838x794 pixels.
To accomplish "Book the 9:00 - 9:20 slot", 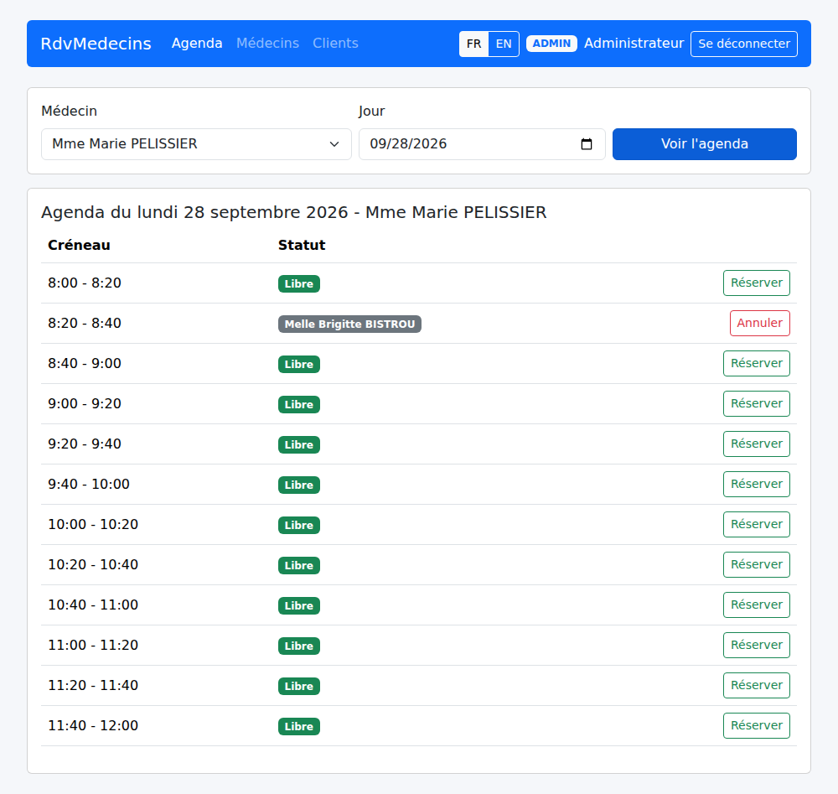I will click(x=756, y=403).
